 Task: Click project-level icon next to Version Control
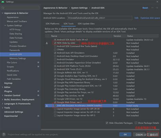tap(38, 96)
